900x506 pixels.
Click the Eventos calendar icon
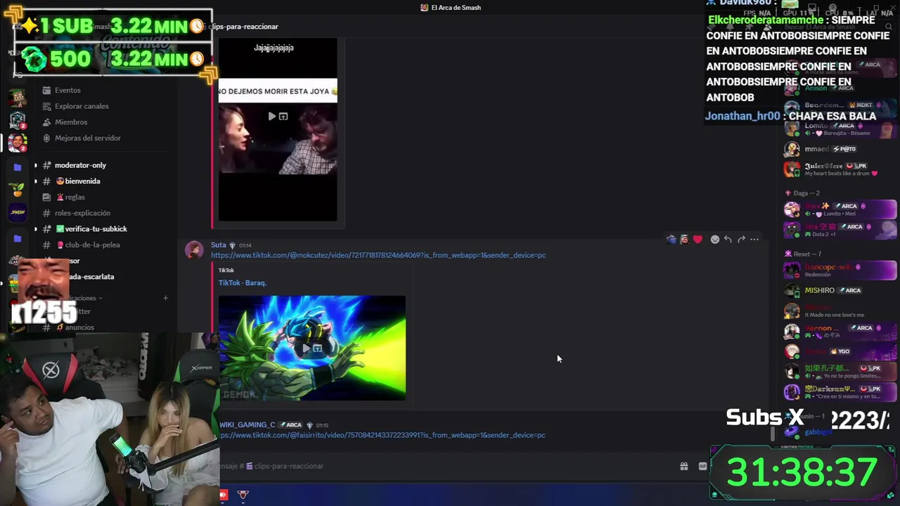point(46,90)
